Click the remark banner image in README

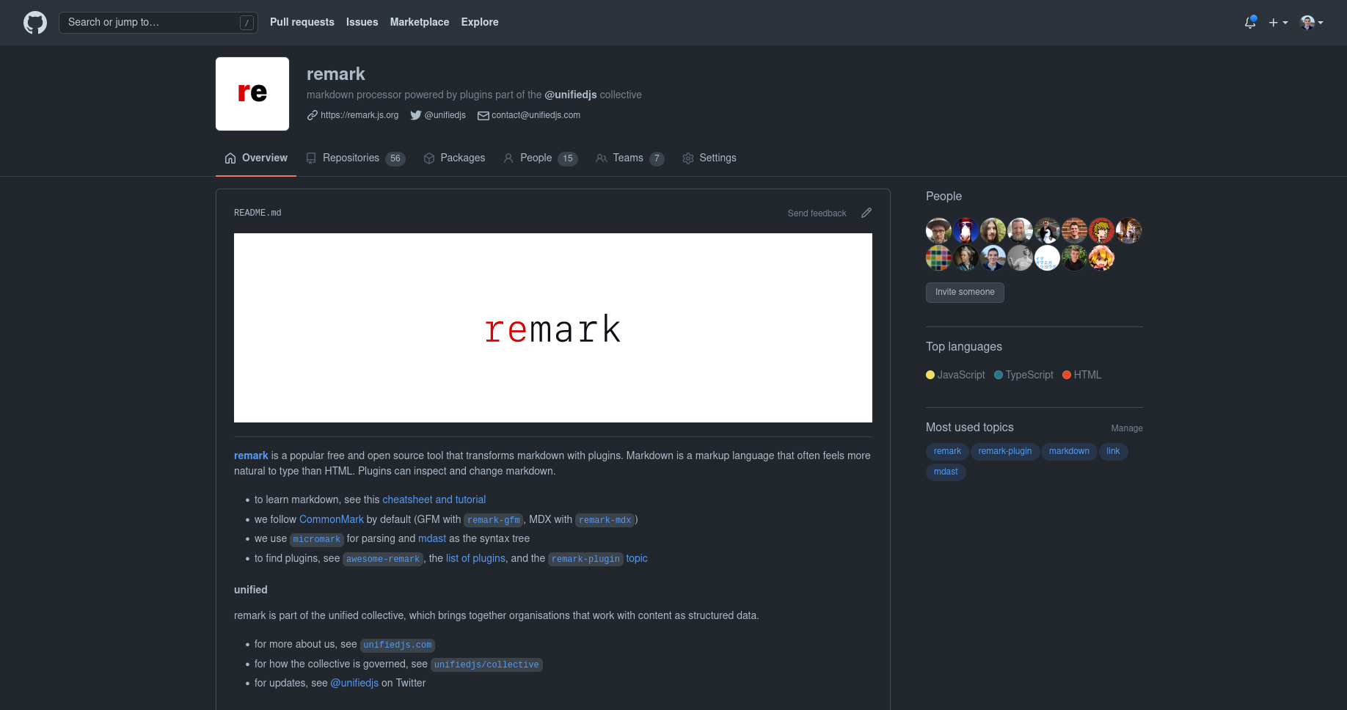(553, 328)
